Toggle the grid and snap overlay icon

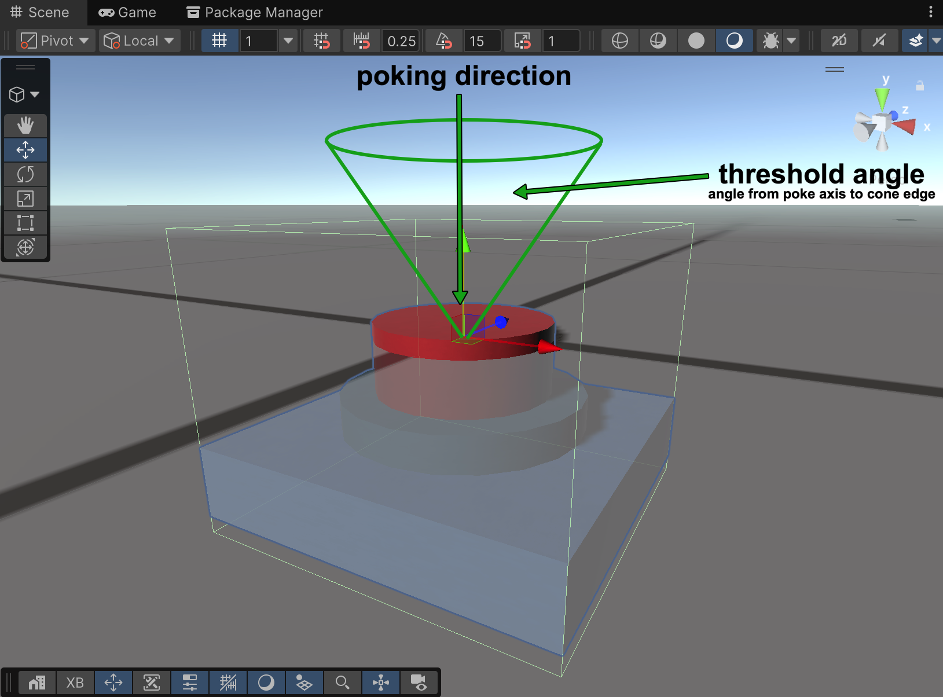[228, 683]
